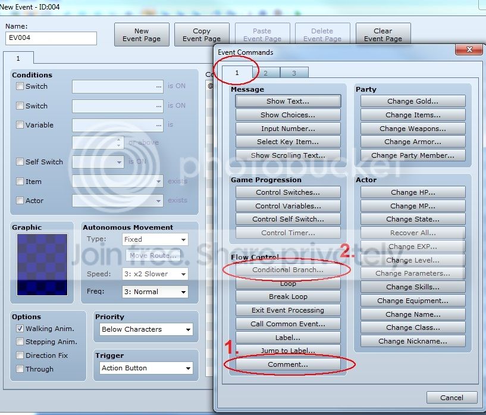Select the Conditional Branch... command

(x=288, y=270)
